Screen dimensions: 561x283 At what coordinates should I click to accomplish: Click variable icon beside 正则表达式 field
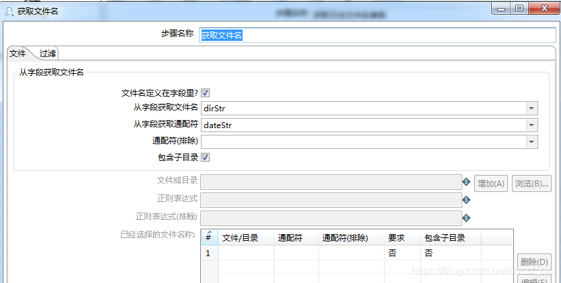[466, 200]
